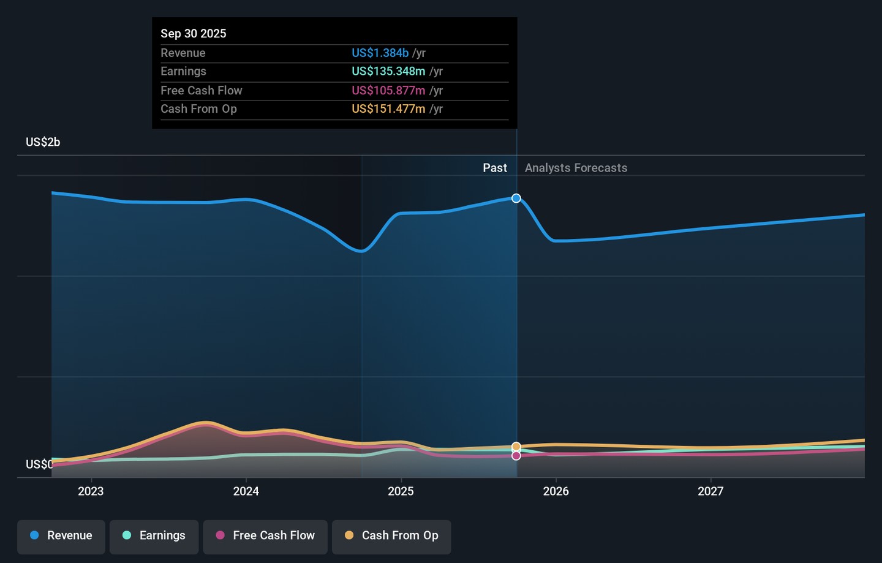Click the Sep 30 2025 tooltip date header
882x563 pixels.
[x=194, y=34]
